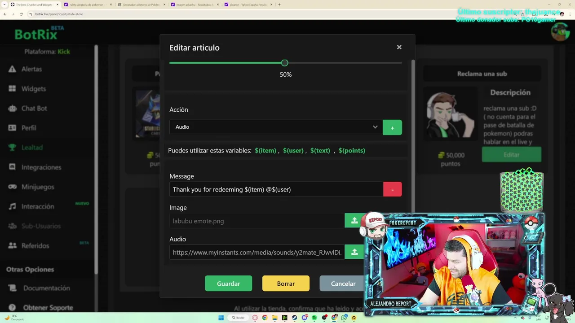The width and height of the screenshot is (575, 323).
Task: Open Spotify from the taskbar
Action: 314,318
